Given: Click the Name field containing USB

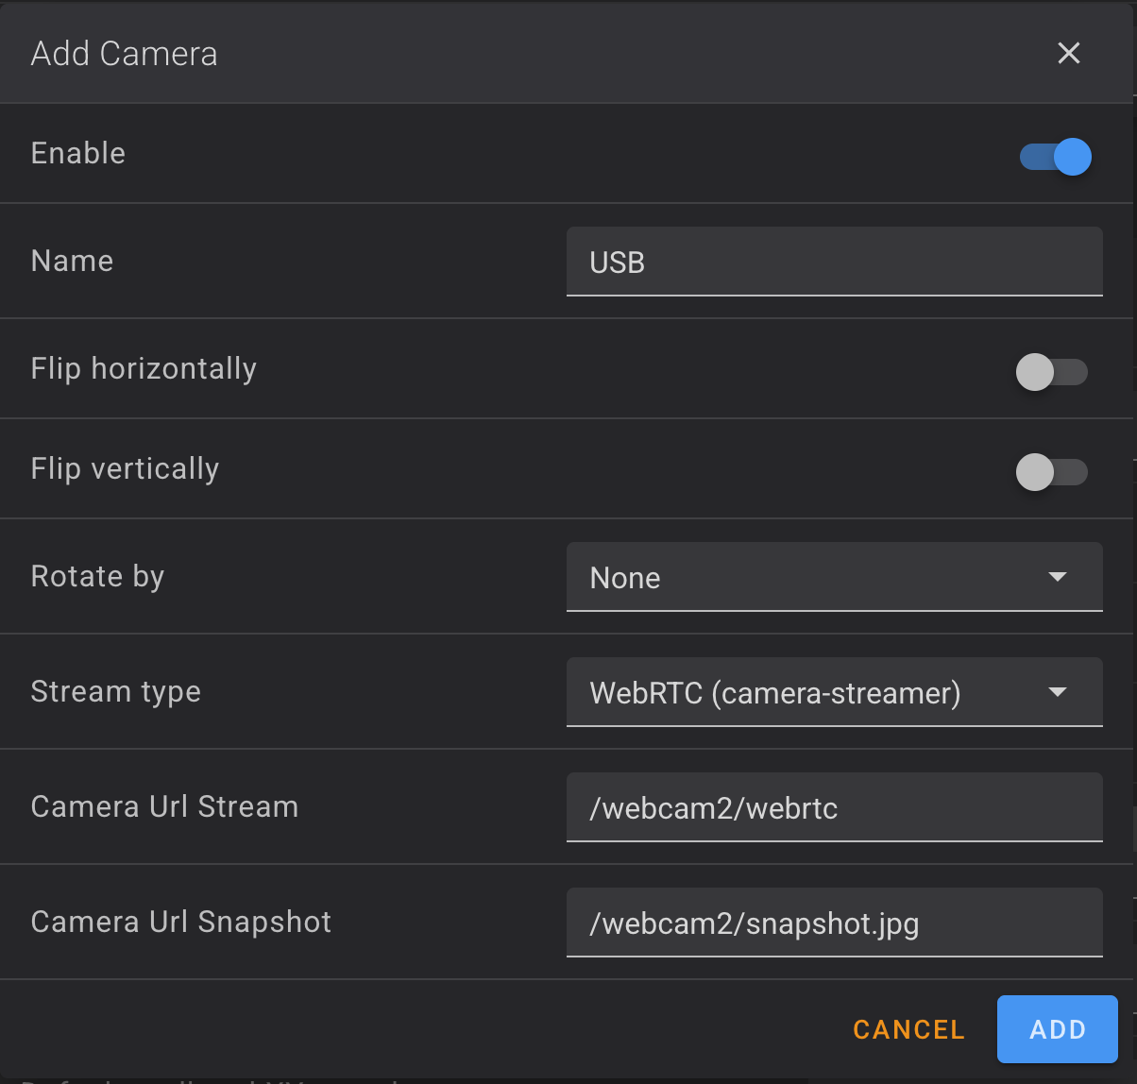Looking at the screenshot, I should click(835, 262).
